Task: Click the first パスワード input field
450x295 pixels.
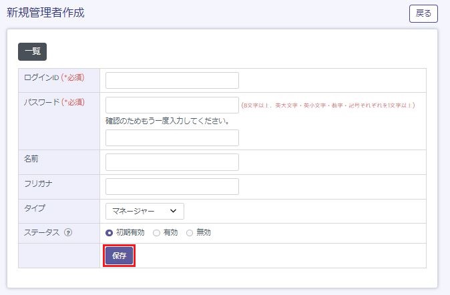Action: click(x=172, y=105)
